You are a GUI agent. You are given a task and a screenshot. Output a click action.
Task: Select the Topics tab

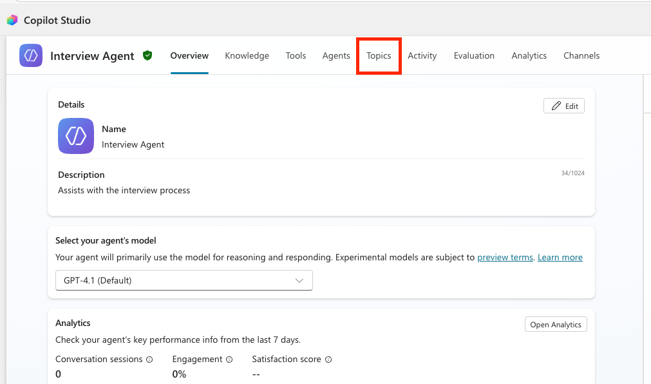click(x=379, y=56)
